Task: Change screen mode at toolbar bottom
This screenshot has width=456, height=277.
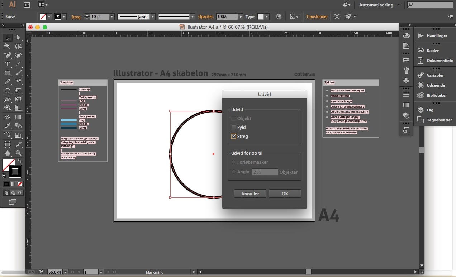Action: (12, 202)
